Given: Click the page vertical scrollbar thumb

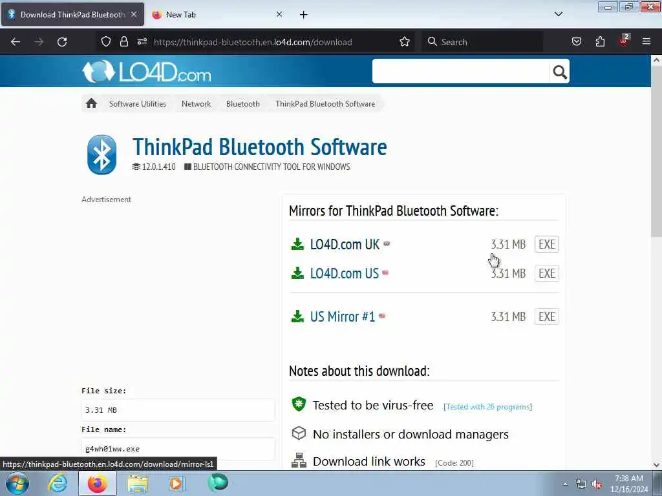Looking at the screenshot, I should pos(656,151).
